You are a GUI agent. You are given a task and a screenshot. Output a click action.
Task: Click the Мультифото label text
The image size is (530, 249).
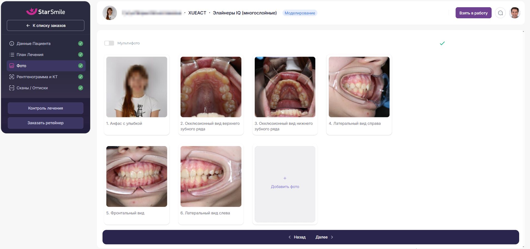(129, 43)
